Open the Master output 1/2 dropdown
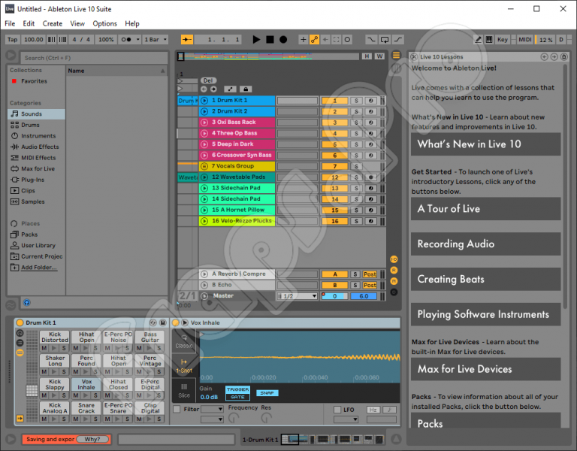577x451 pixels. (x=297, y=296)
